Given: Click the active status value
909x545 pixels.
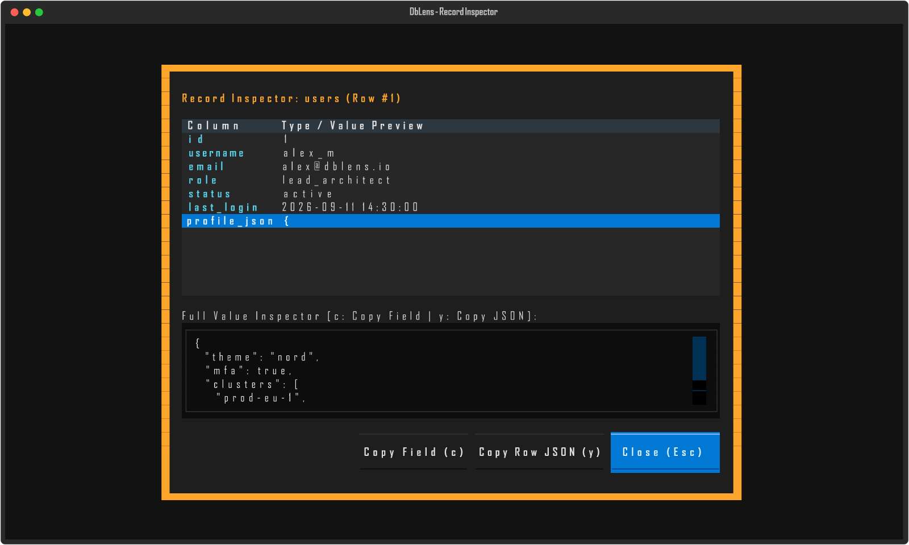Looking at the screenshot, I should click(x=307, y=194).
